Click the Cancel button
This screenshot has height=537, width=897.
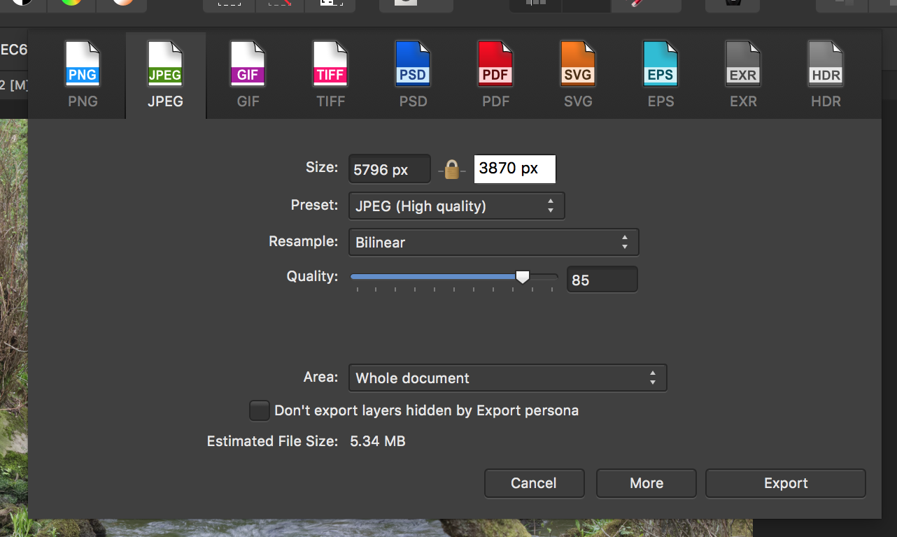point(534,483)
